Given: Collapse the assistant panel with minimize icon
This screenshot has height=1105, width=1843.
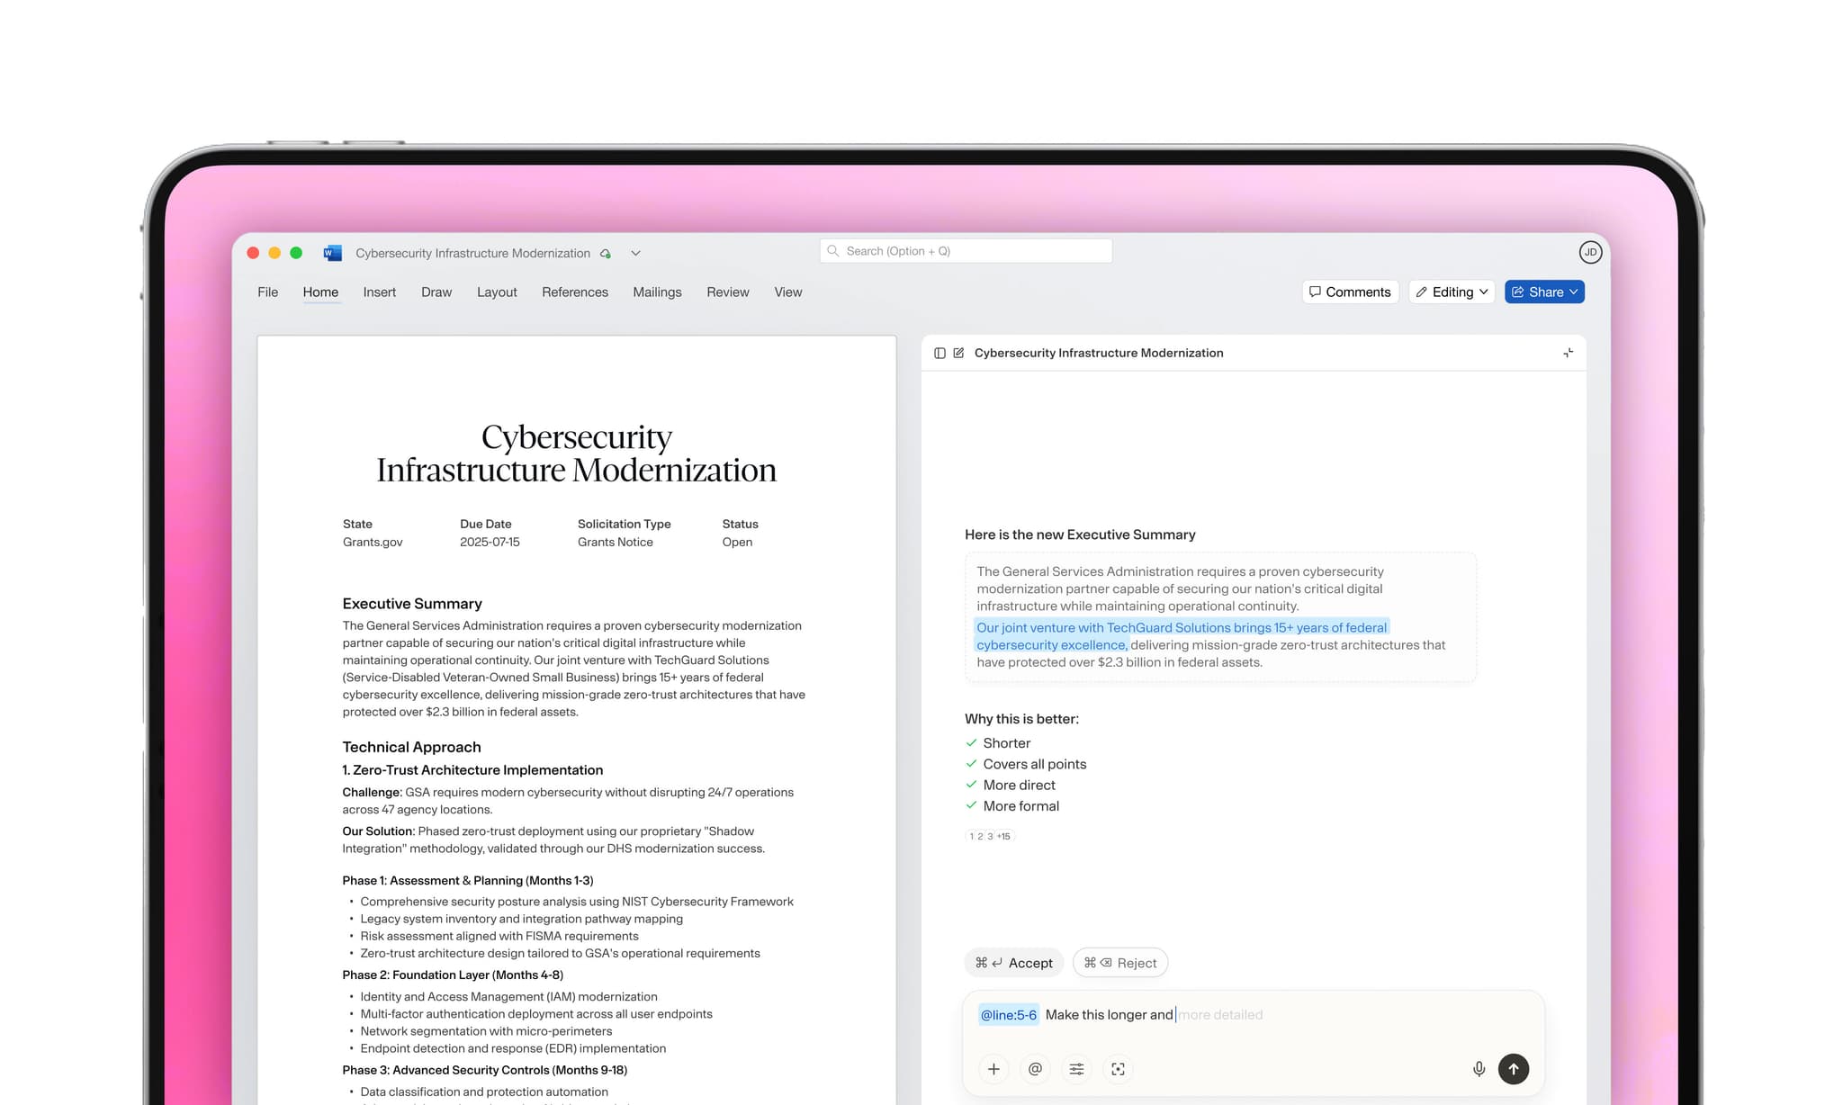Looking at the screenshot, I should coord(1569,353).
